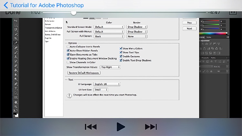Select the Magic Wand tool
Viewport: 242px width, 136px height.
(x=16, y=34)
